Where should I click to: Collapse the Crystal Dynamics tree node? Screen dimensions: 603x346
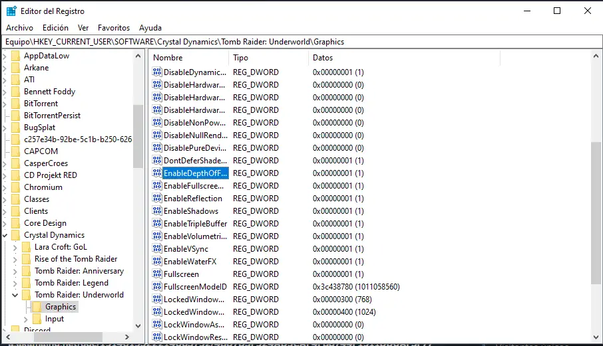[x=5, y=235]
